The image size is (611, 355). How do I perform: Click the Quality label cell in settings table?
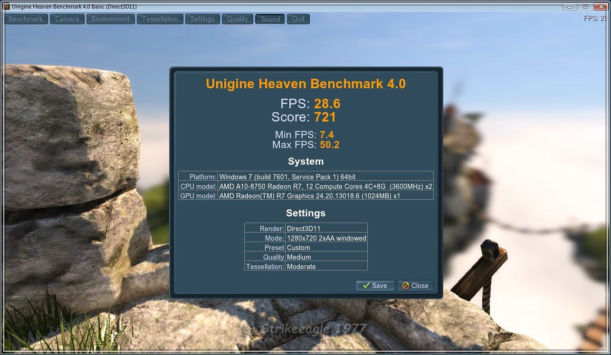click(265, 257)
